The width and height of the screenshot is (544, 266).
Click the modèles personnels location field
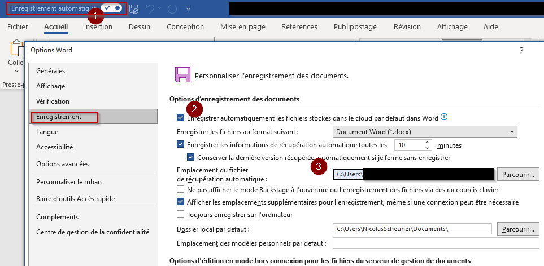[436, 243]
